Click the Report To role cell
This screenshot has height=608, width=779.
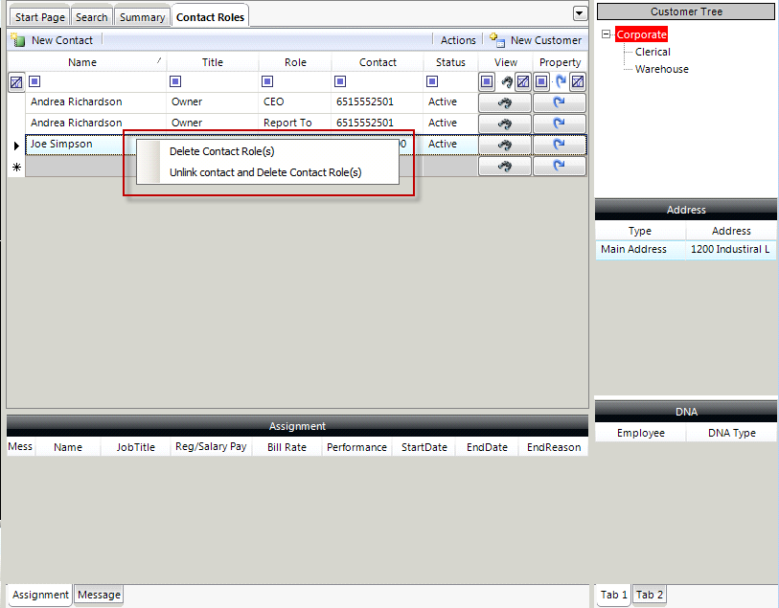coord(294,123)
